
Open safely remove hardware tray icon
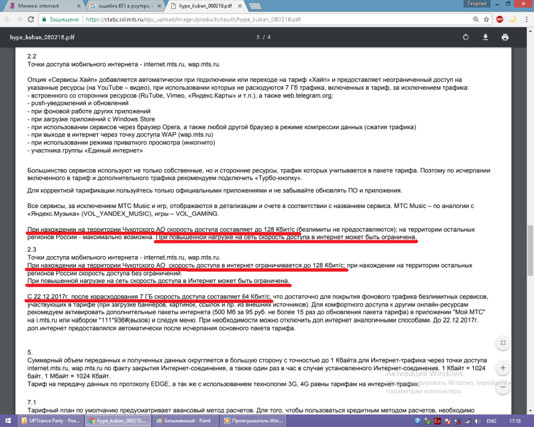click(427, 421)
